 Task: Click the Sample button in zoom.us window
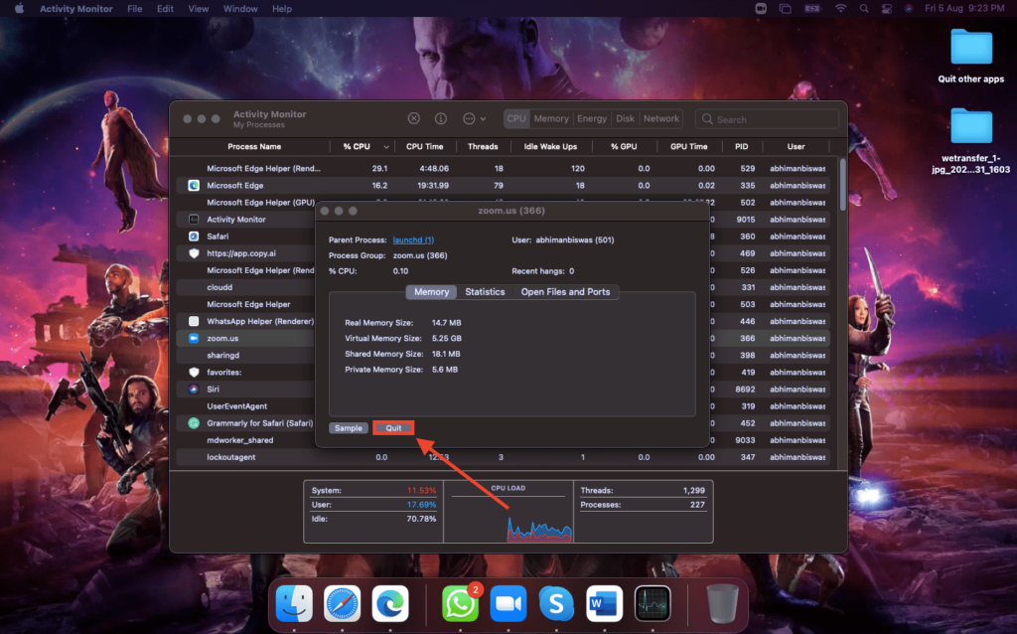[349, 428]
